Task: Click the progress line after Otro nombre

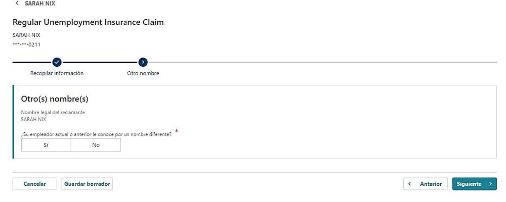Action: coord(324,62)
